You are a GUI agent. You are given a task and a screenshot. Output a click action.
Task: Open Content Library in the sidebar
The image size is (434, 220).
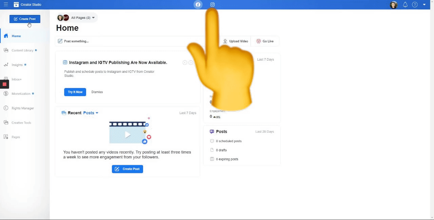click(x=22, y=50)
